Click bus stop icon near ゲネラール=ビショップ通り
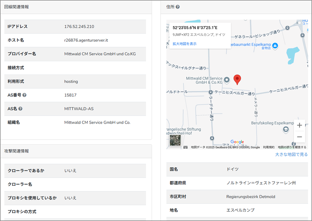 coord(287,28)
